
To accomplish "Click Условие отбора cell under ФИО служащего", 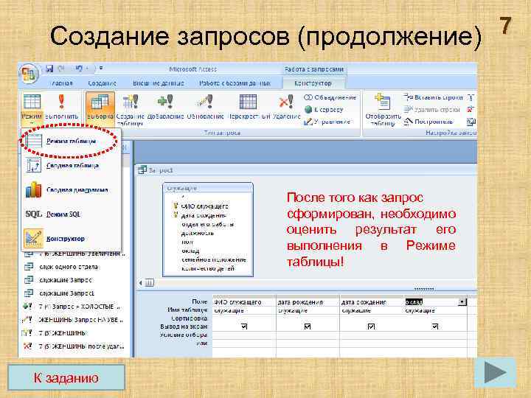I will pos(244,335).
